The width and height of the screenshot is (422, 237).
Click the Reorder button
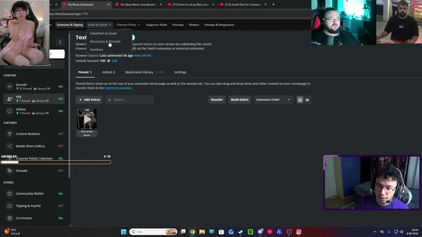(x=217, y=100)
